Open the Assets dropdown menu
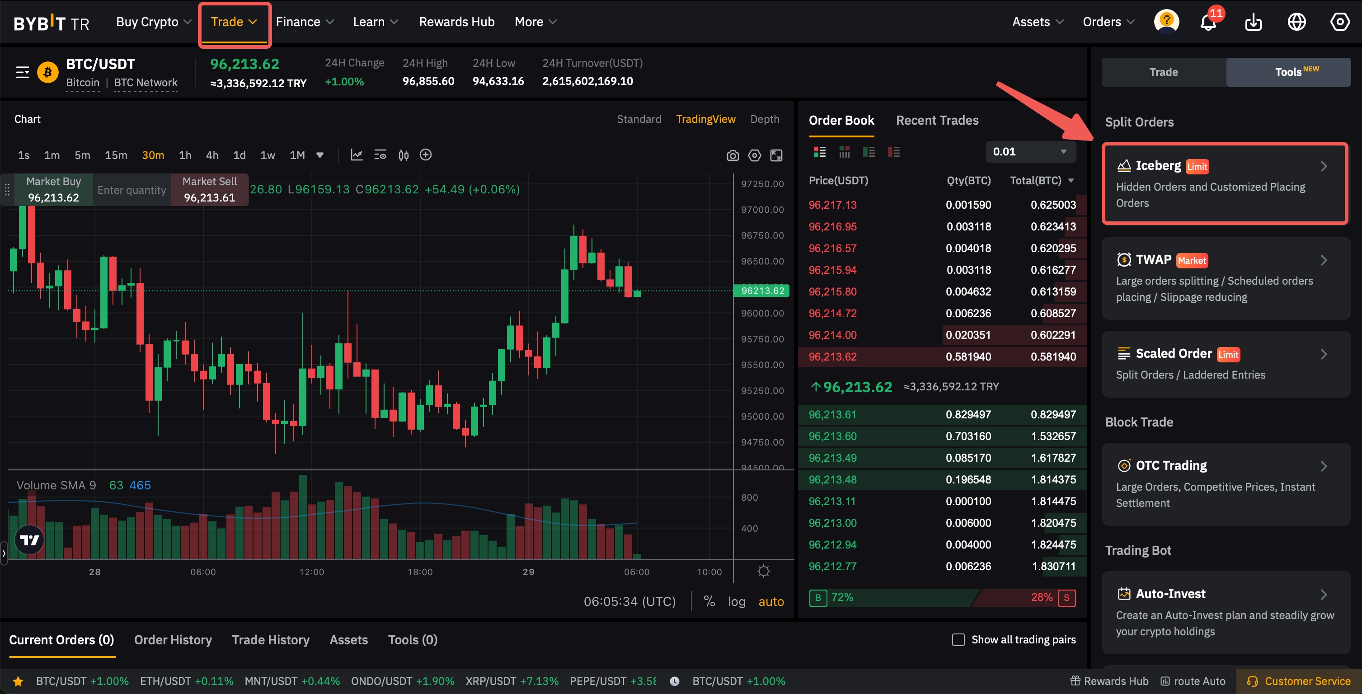 point(1037,22)
